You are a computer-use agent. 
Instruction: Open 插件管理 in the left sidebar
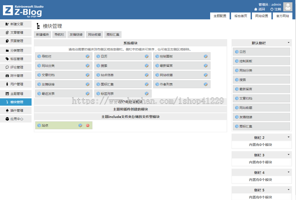[16, 111]
